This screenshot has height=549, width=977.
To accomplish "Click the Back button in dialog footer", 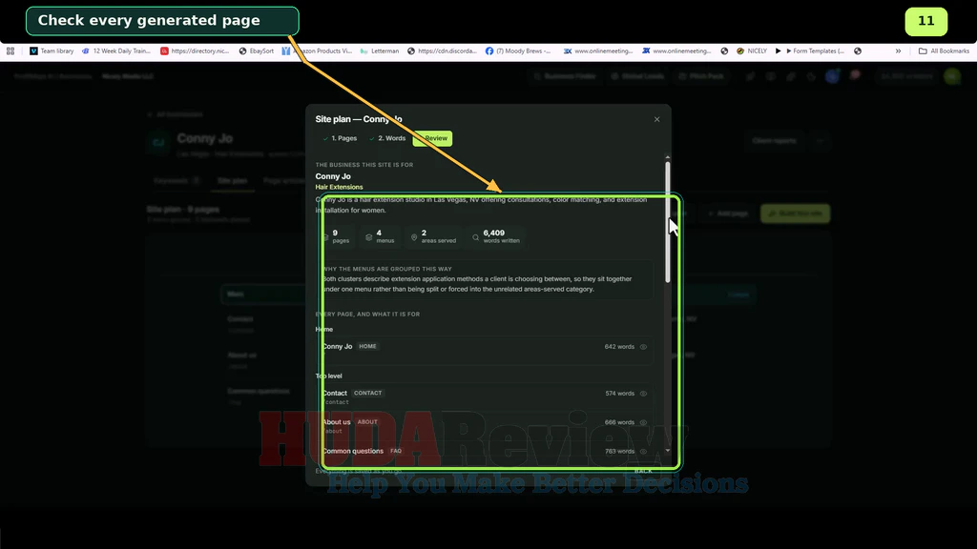I will 643,471.
